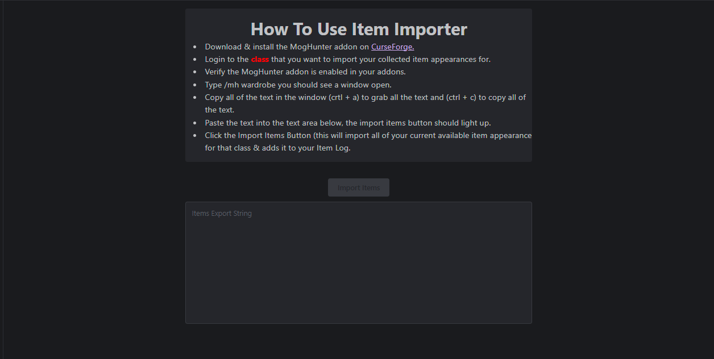Click the Type /mh wardrobe instruction
The image size is (714, 359).
[298, 85]
